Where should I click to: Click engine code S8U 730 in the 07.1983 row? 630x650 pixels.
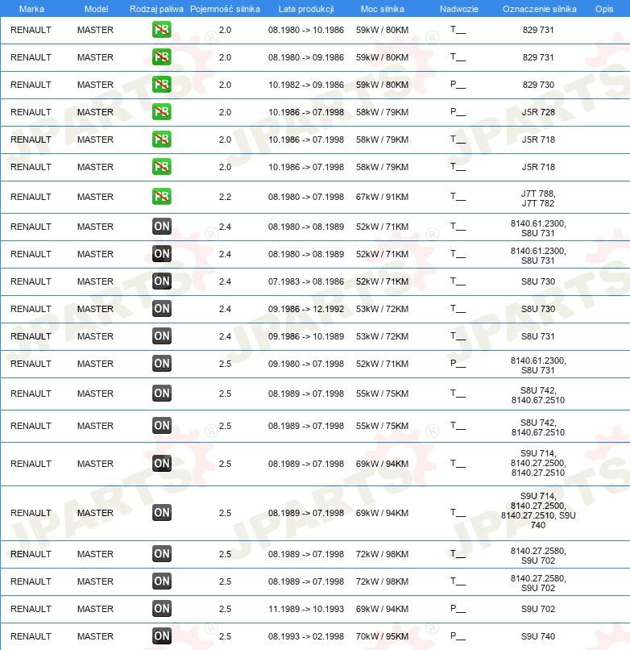(x=538, y=281)
